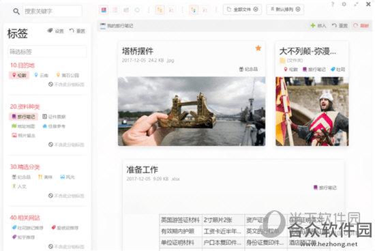Select the fork and knife 美味 tag
This screenshot has width=375, height=251.
click(45, 177)
